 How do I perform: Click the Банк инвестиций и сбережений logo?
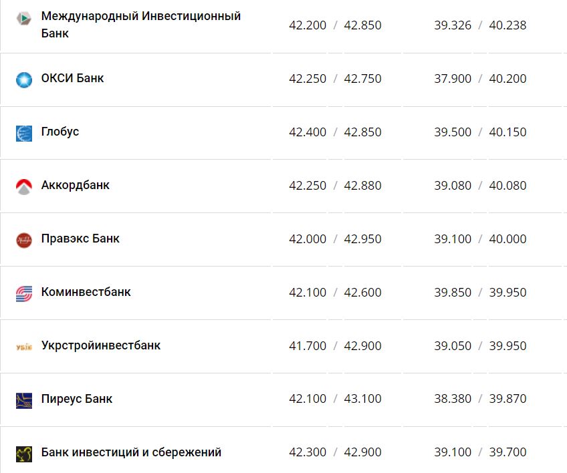pos(24,454)
